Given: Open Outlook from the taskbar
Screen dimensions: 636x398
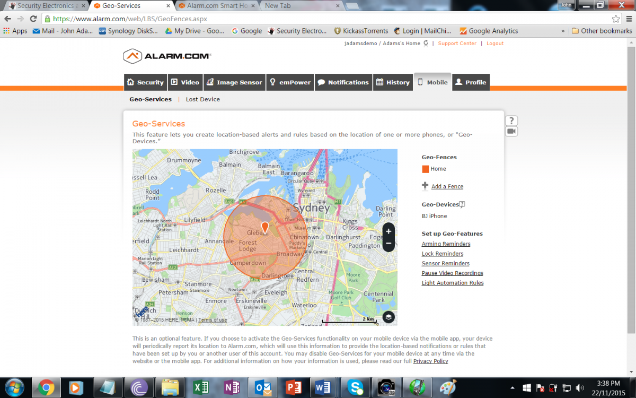Looking at the screenshot, I should pyautogui.click(x=262, y=387).
